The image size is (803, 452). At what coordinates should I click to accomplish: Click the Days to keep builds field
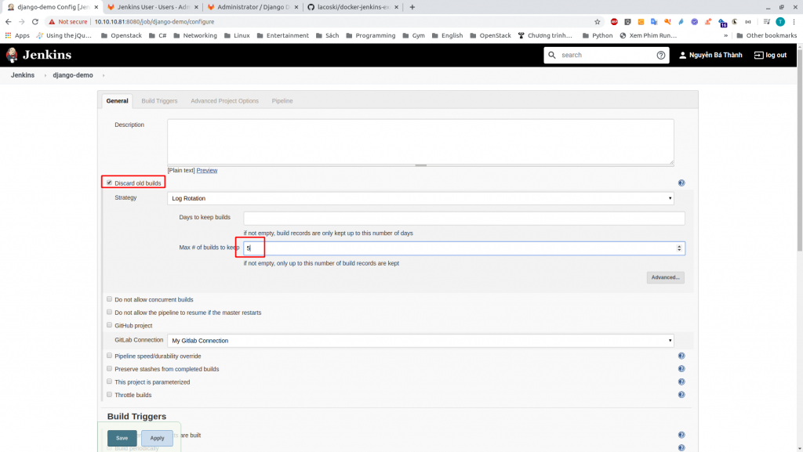click(x=464, y=218)
